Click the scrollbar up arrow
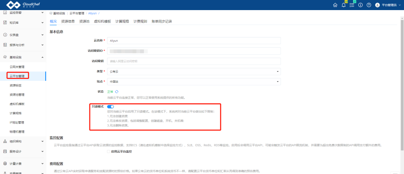This screenshot has width=404, height=174. (x=403, y=18)
